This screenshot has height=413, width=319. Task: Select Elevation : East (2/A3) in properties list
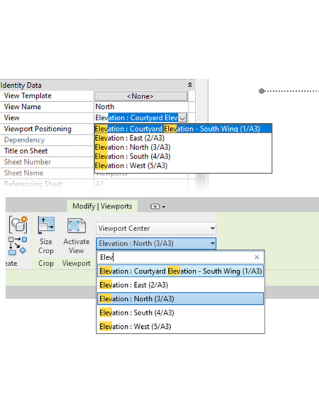[183, 138]
